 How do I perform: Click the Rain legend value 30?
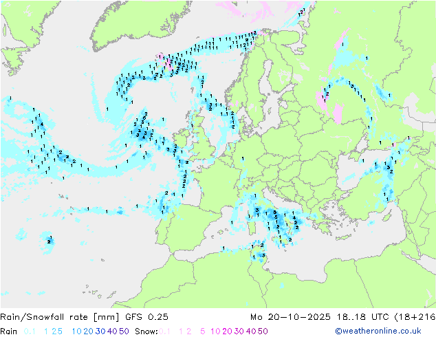point(100,331)
